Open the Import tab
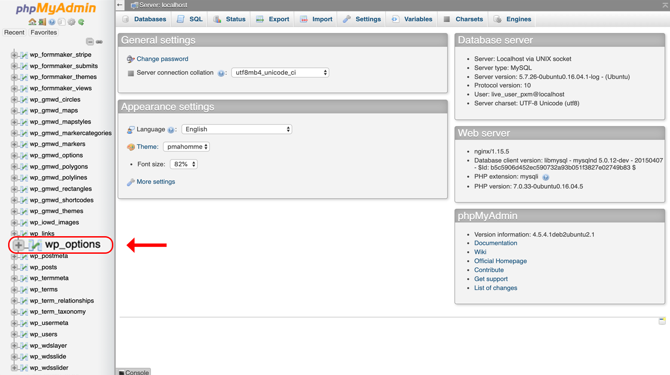The width and height of the screenshot is (670, 375). point(316,19)
